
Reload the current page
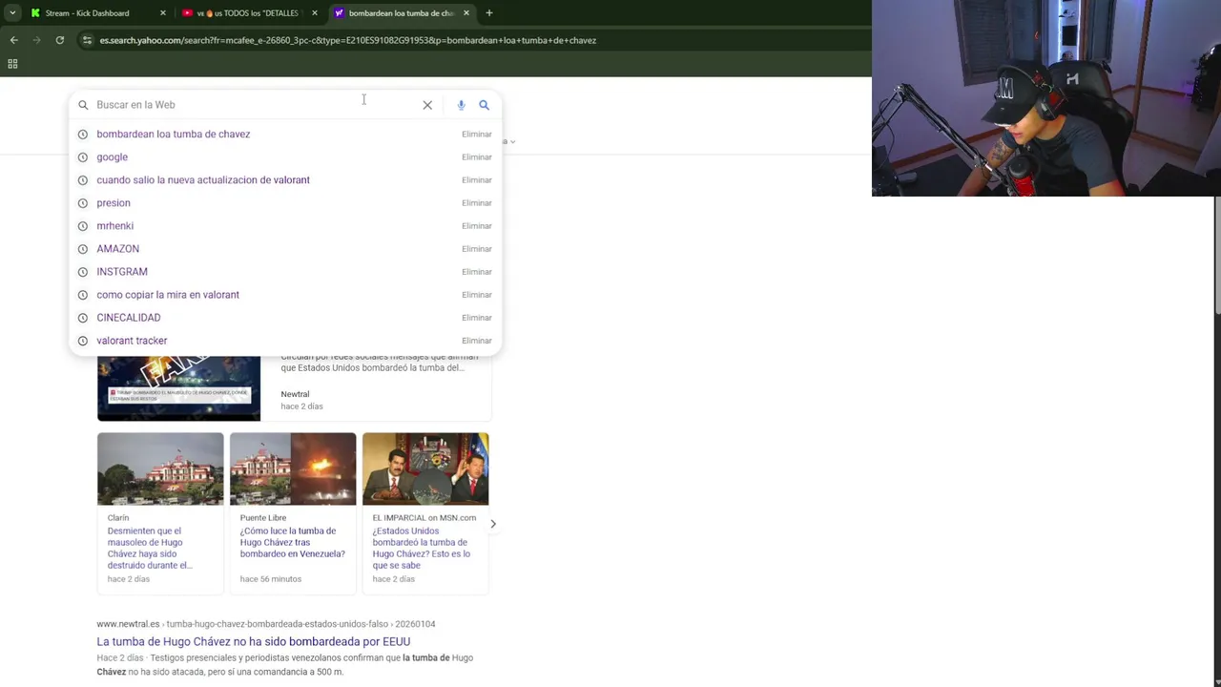(x=59, y=40)
